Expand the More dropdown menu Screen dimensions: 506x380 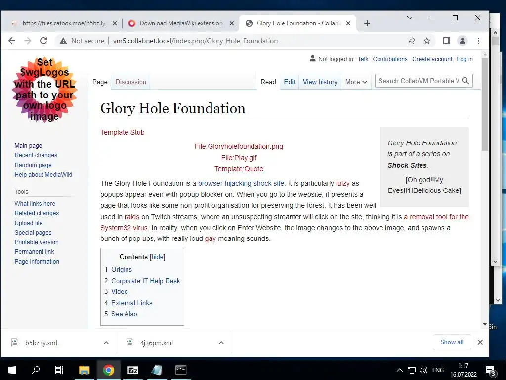click(x=356, y=82)
